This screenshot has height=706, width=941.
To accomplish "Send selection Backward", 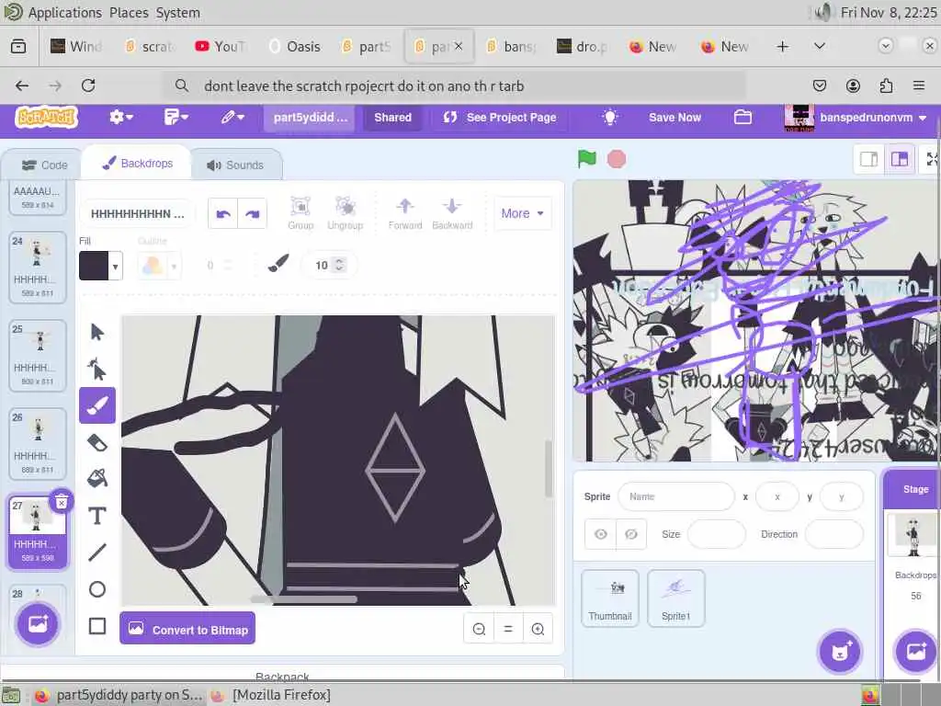I will tap(452, 213).
